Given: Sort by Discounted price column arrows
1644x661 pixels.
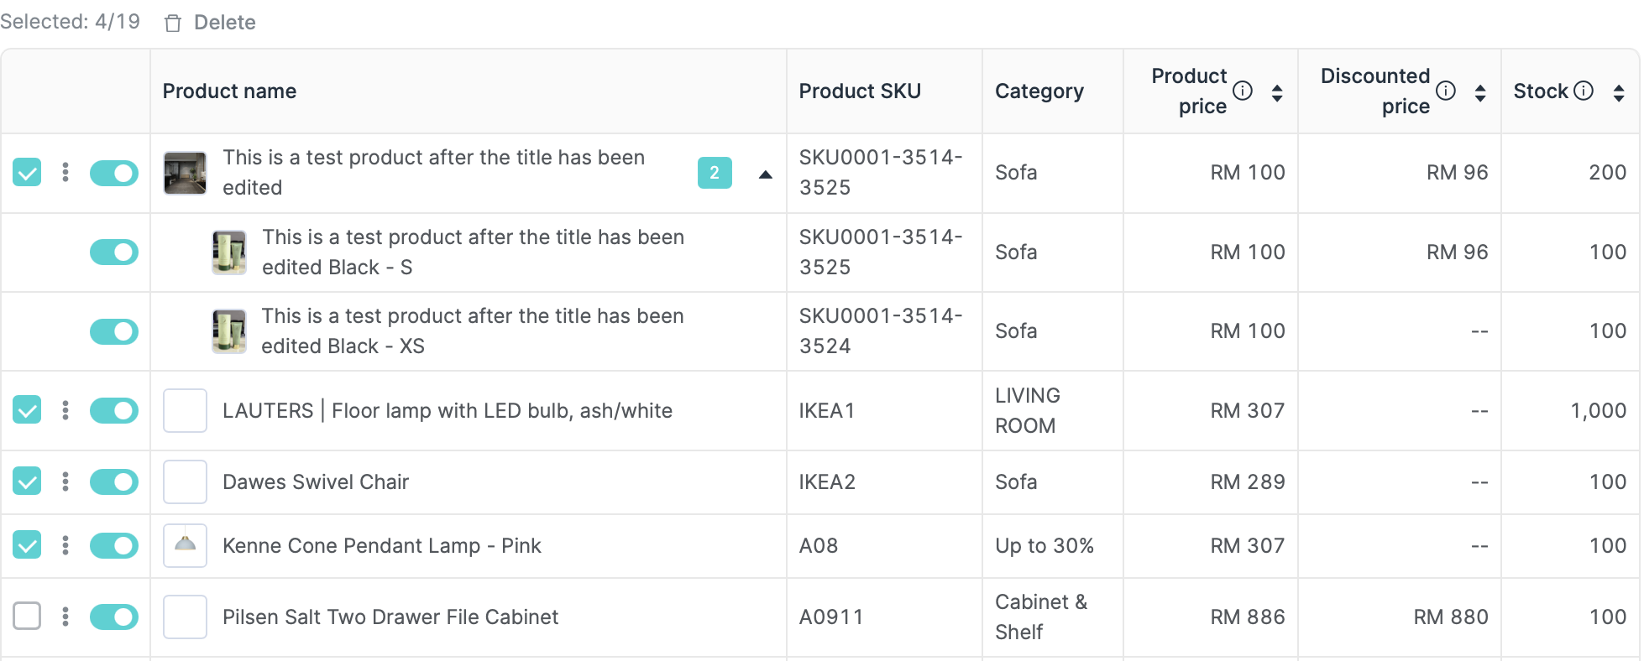Looking at the screenshot, I should [x=1480, y=92].
